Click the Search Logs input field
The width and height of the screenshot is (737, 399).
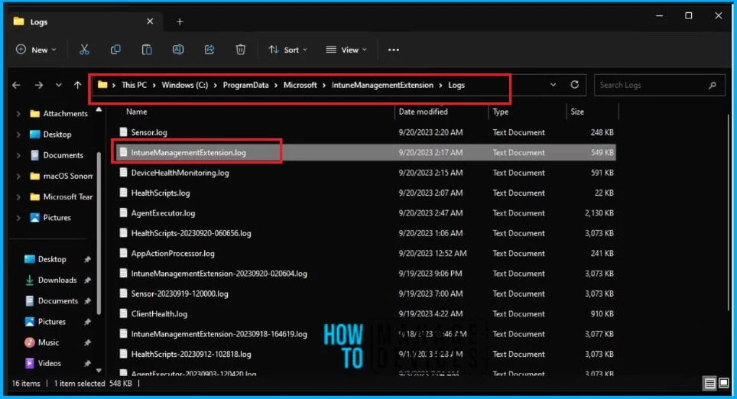pos(660,85)
